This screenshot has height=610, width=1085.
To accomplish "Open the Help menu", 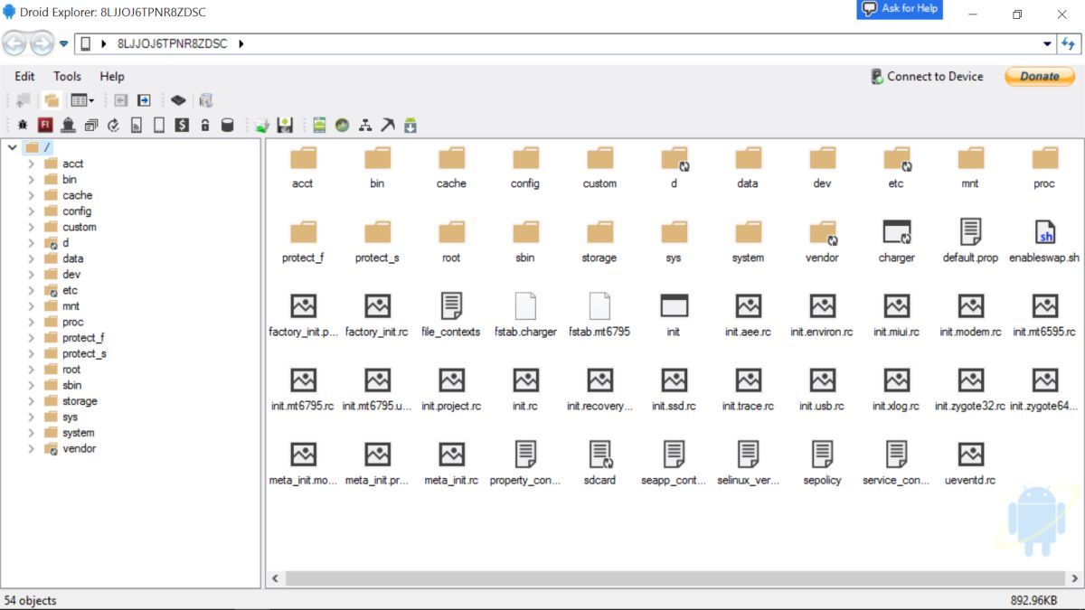I will [x=112, y=77].
